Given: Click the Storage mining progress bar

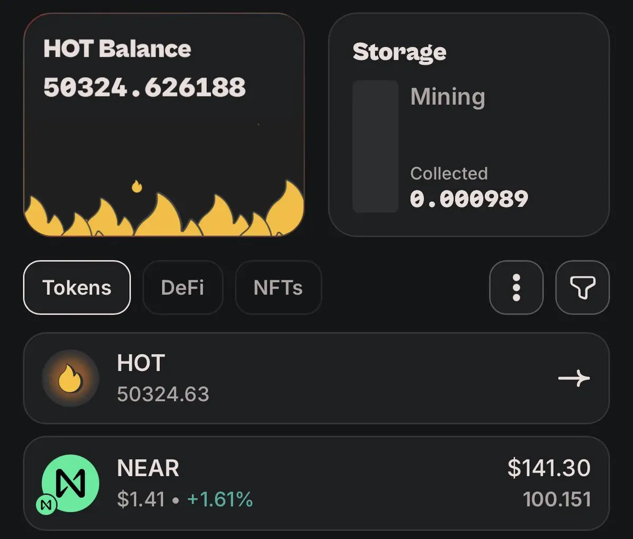Looking at the screenshot, I should pyautogui.click(x=375, y=146).
